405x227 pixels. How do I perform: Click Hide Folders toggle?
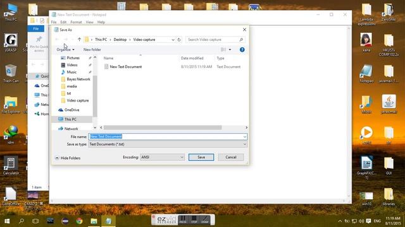pos(68,158)
